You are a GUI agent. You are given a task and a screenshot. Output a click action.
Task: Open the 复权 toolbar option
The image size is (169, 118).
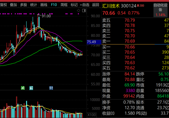(x=3, y=5)
